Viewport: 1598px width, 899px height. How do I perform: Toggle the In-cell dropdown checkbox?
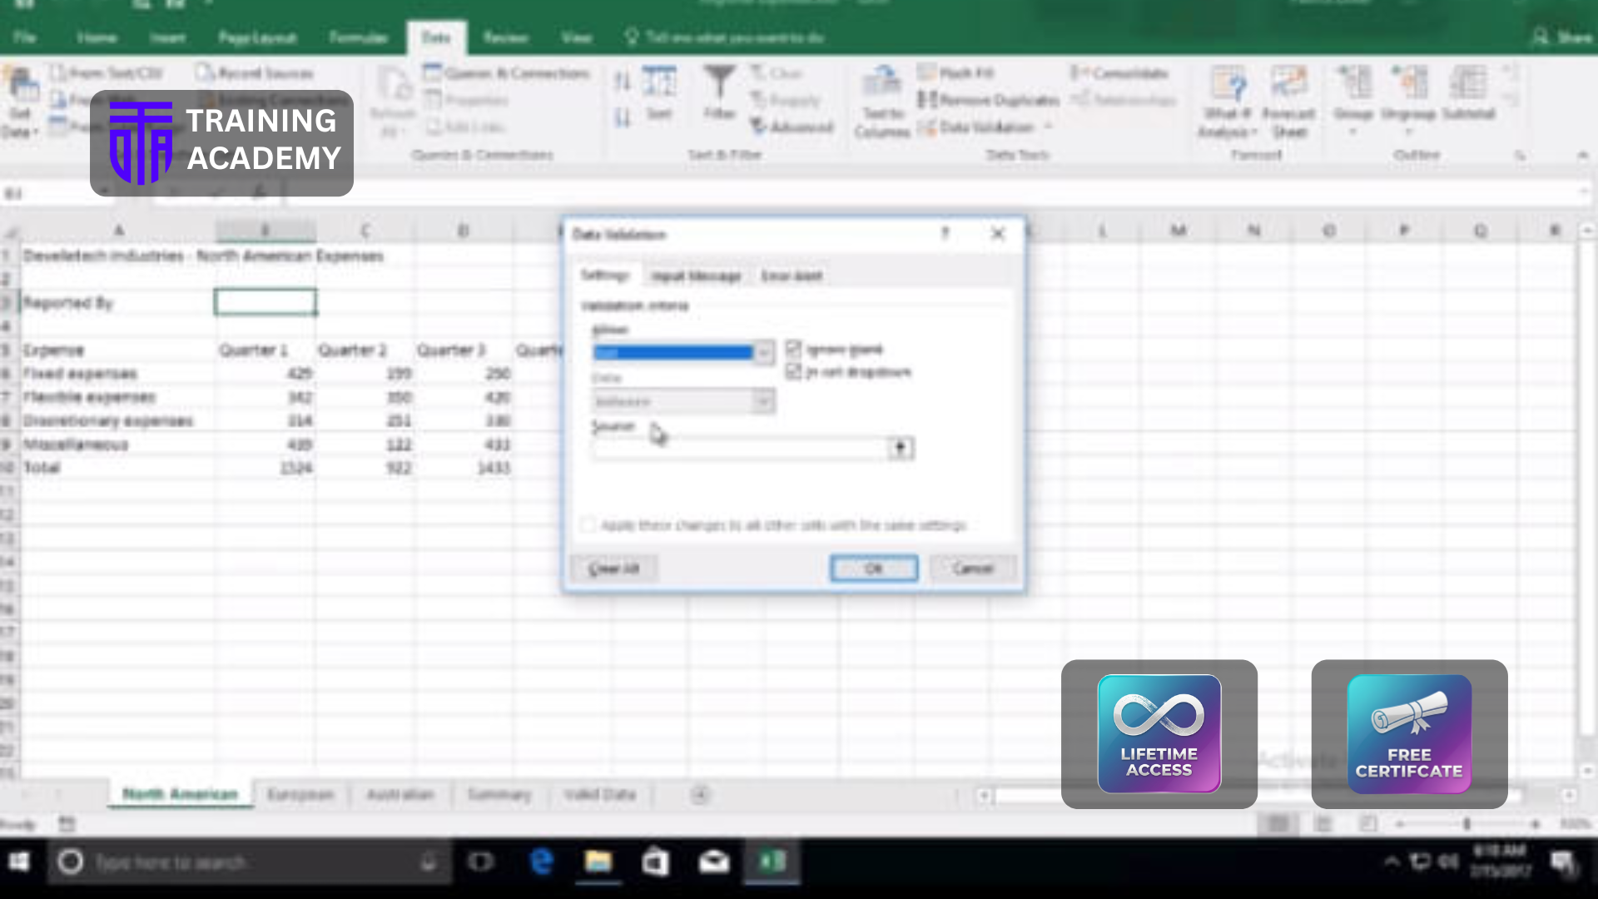pyautogui.click(x=794, y=372)
